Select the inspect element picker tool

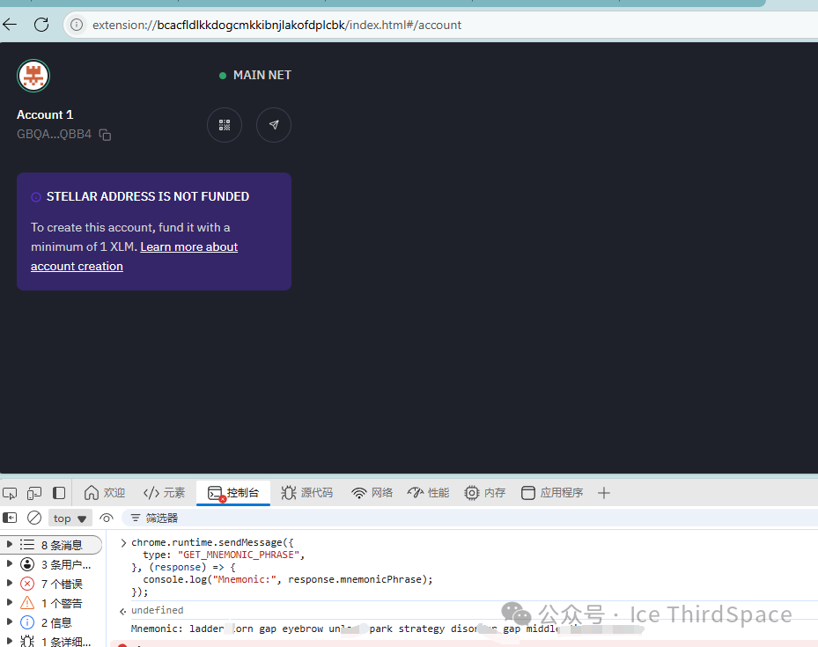[x=10, y=493]
